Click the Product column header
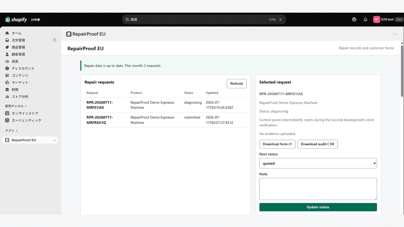404x227 pixels. [x=136, y=93]
